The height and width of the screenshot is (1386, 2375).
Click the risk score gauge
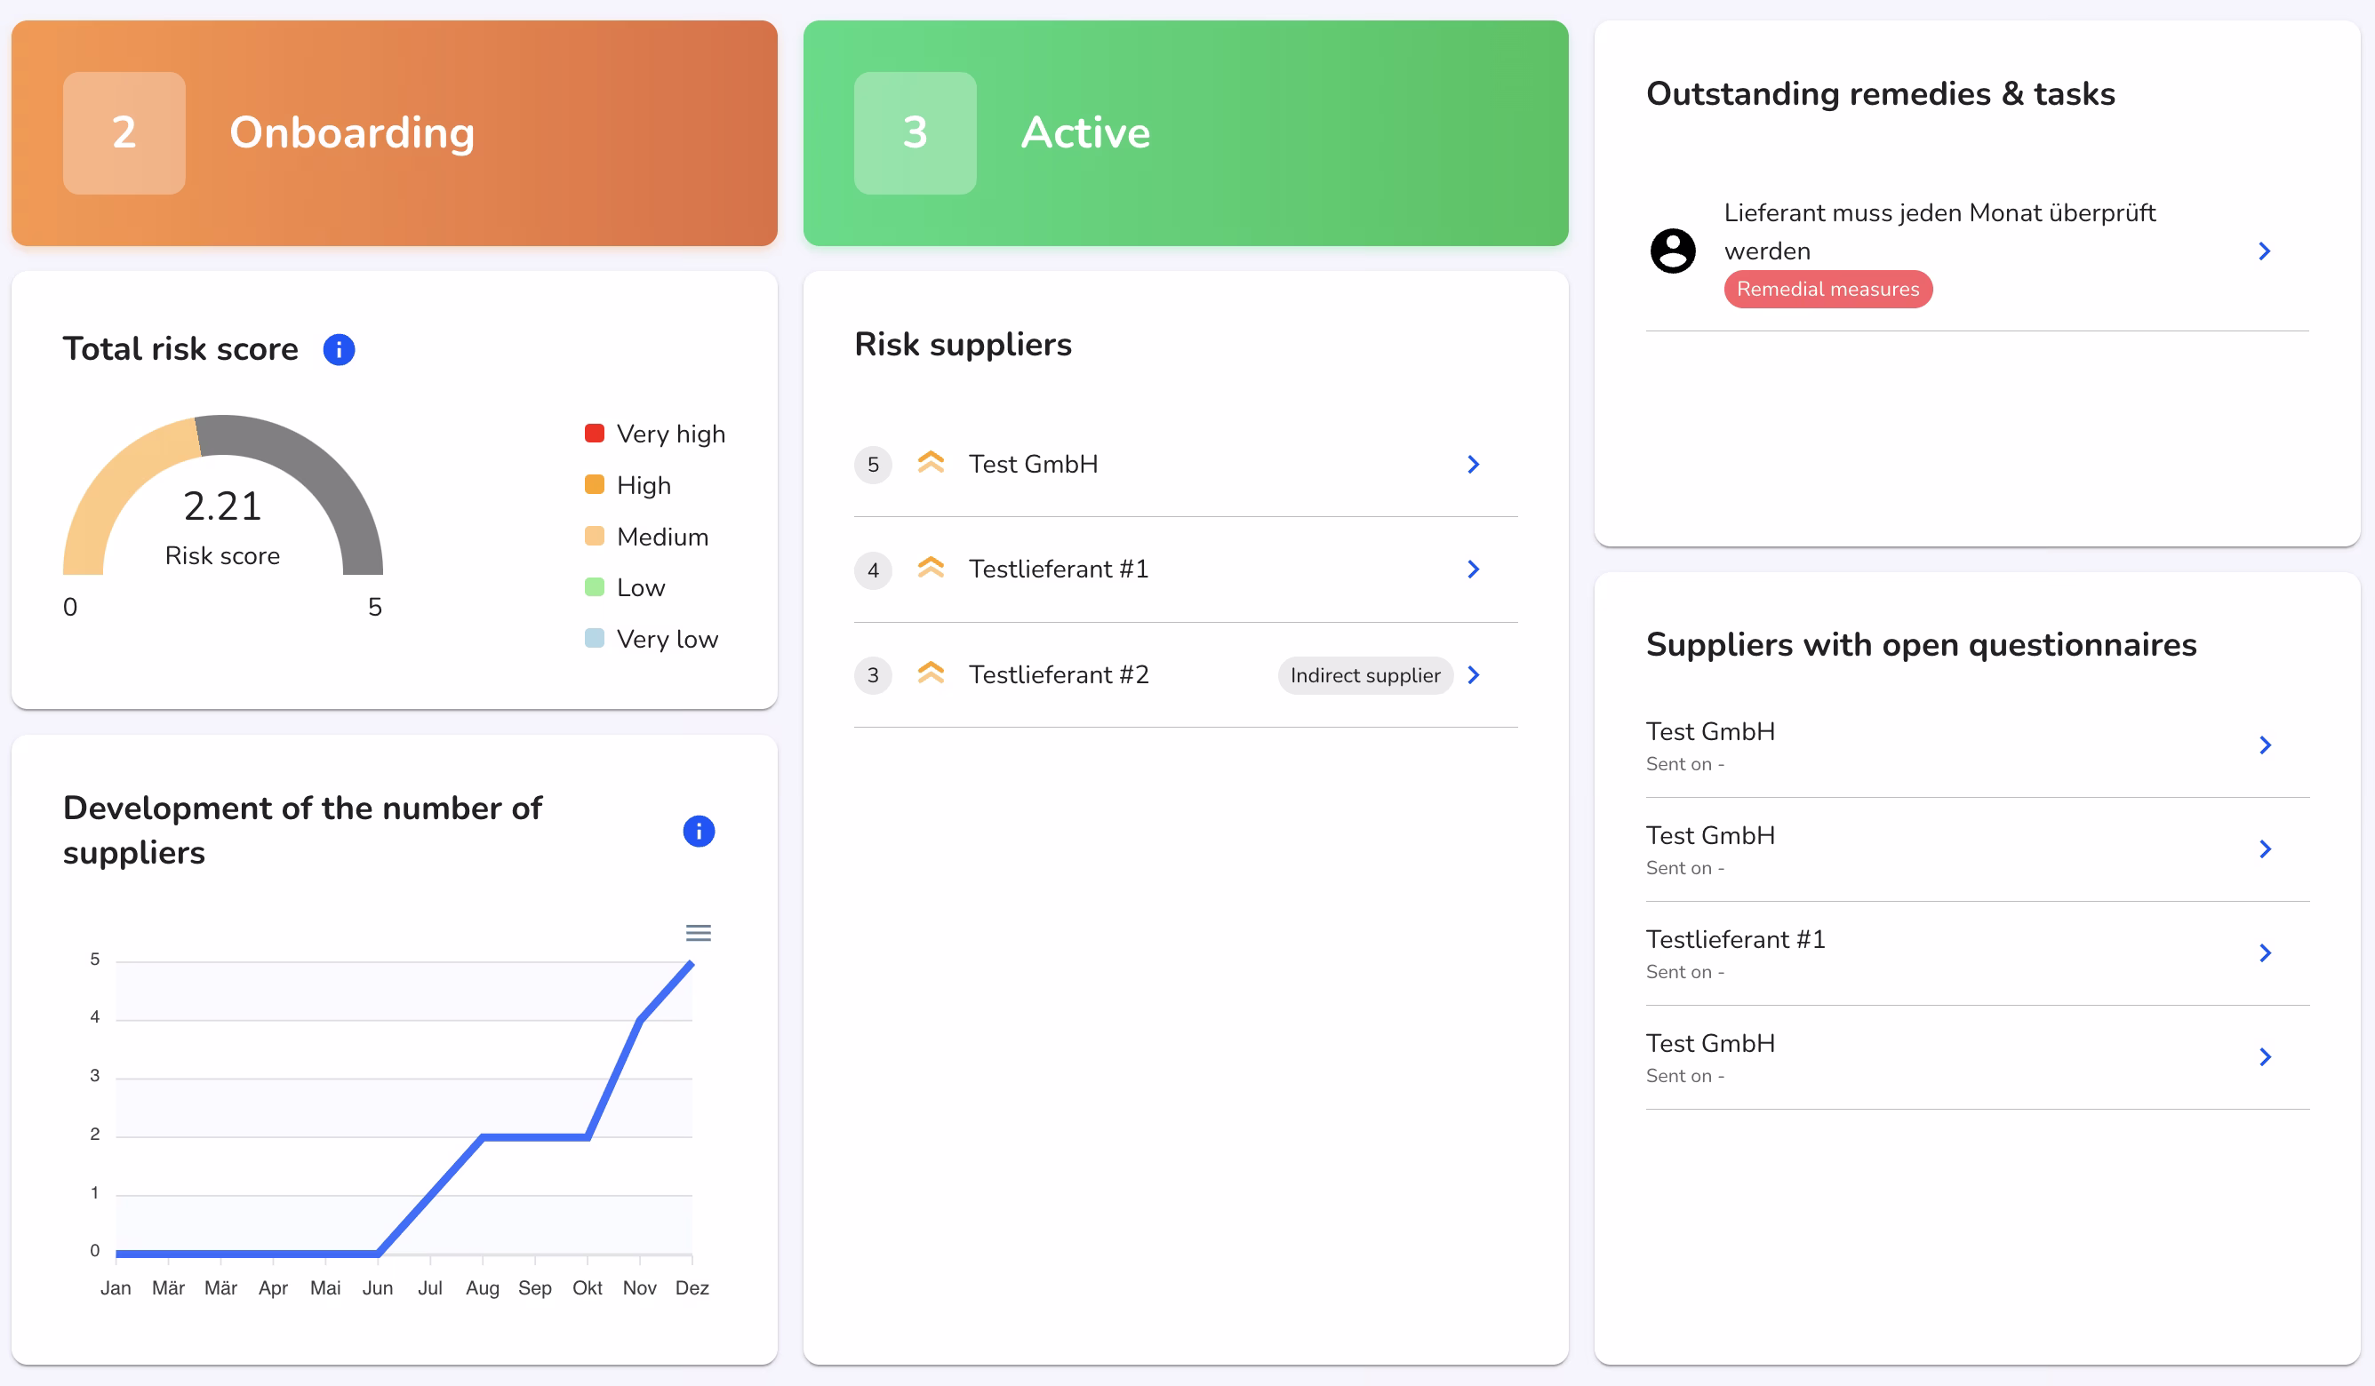click(222, 506)
